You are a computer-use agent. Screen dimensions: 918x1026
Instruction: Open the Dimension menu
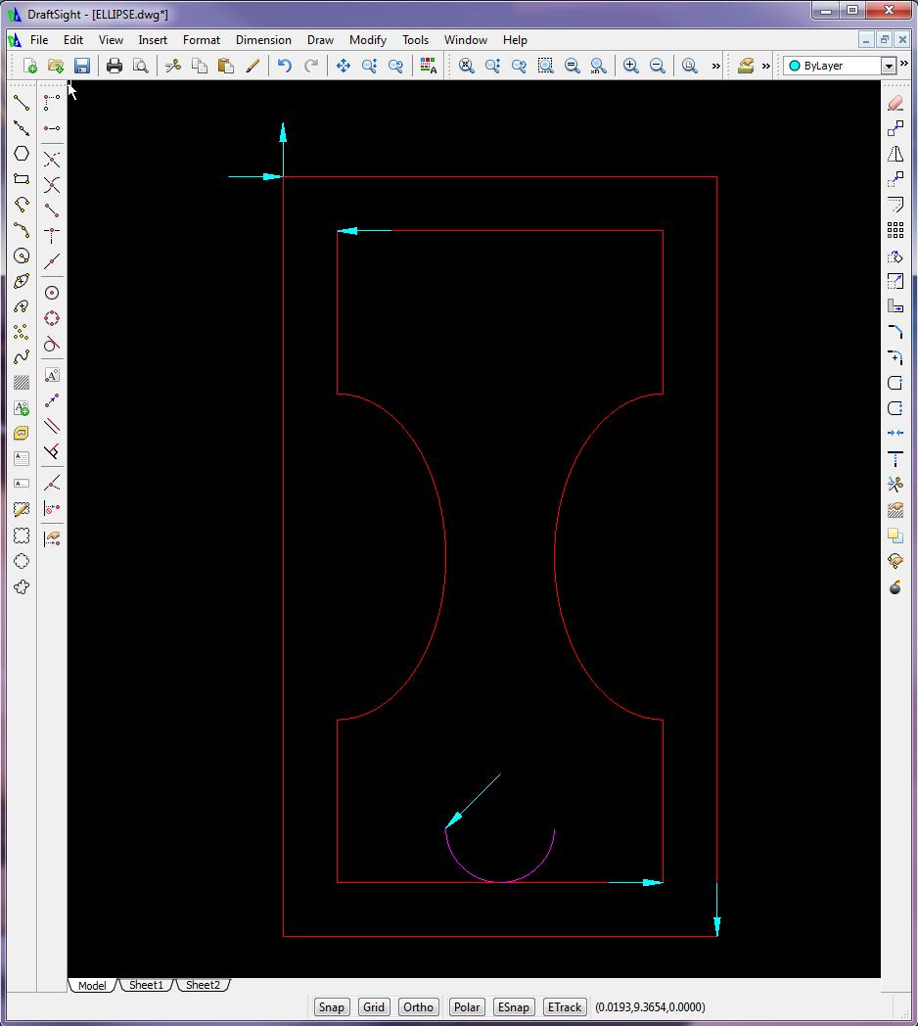[263, 40]
